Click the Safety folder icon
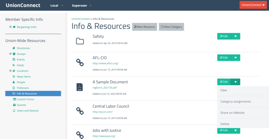 click(80, 41)
